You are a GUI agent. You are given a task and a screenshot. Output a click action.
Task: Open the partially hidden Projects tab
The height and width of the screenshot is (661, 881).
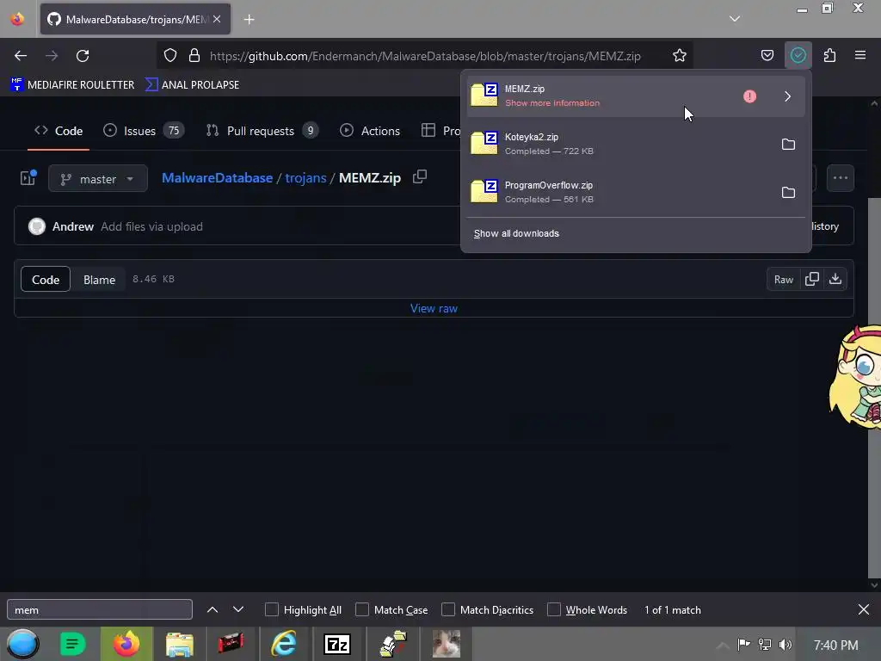click(x=440, y=131)
